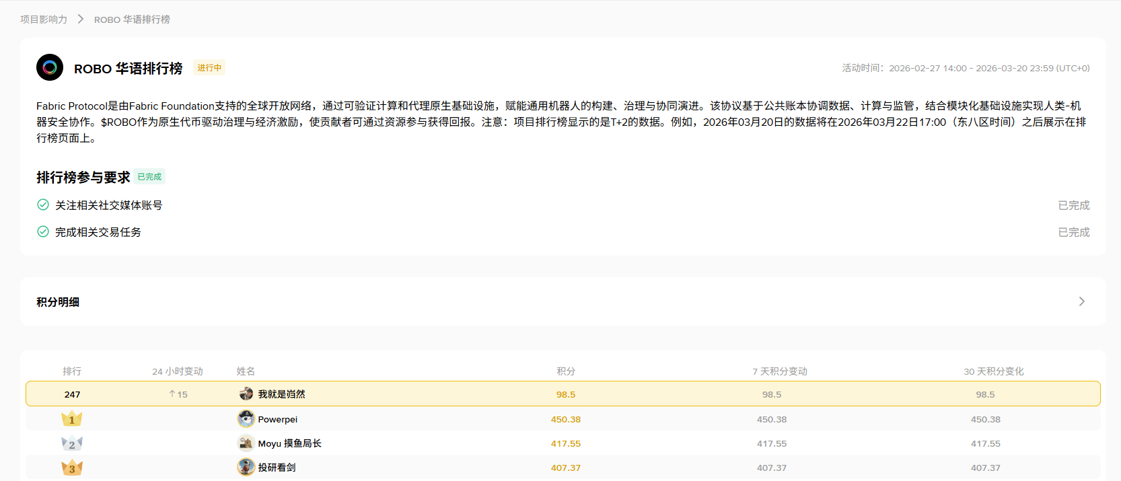Open the 关注相关社交媒体账号 requirement

pos(109,205)
